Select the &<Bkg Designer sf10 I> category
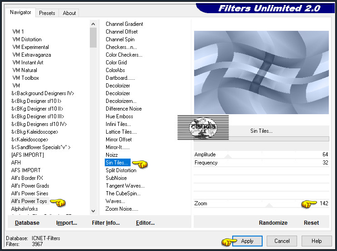 (36, 101)
